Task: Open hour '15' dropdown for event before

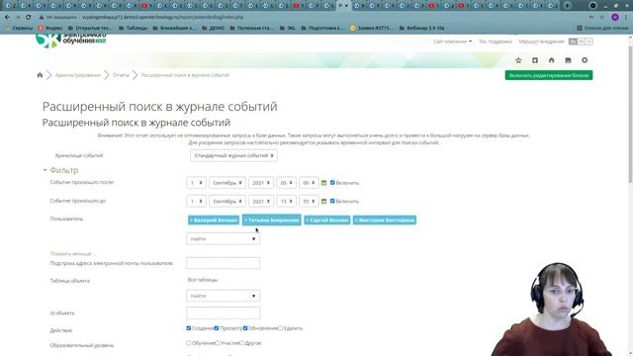Action: click(x=286, y=201)
